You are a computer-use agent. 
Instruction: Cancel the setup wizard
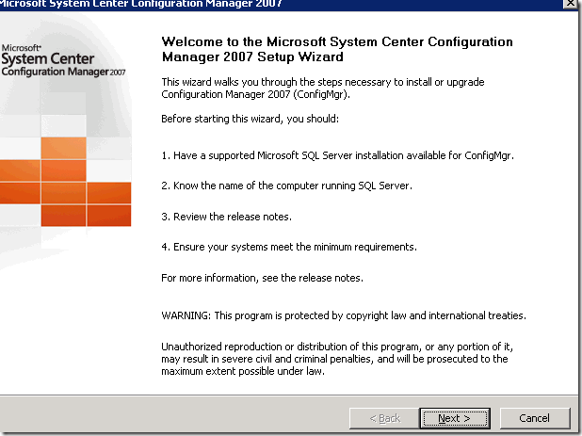534,417
